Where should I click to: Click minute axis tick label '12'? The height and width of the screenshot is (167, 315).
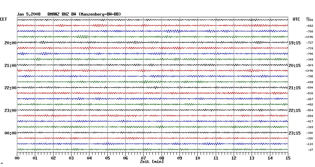point(234,158)
